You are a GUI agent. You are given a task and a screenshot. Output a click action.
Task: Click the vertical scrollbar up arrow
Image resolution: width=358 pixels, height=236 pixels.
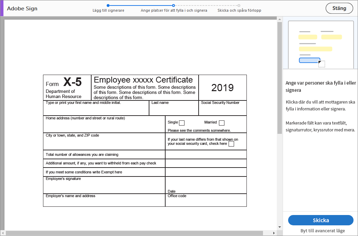coord(280,19)
